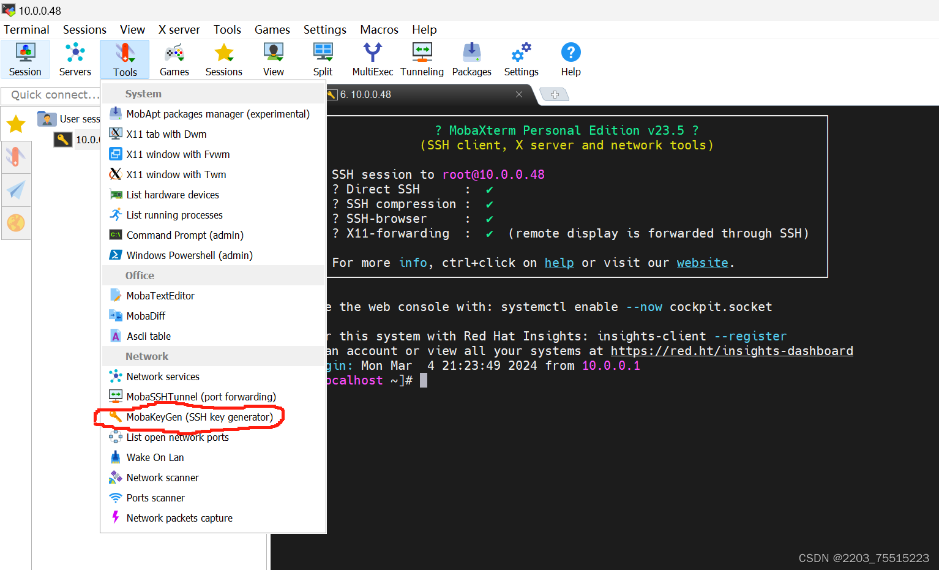The image size is (939, 570).
Task: Split the terminal view
Action: click(323, 59)
